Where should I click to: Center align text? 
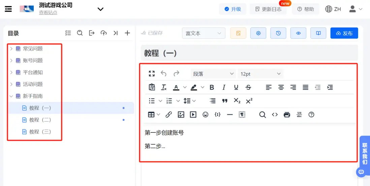(281, 87)
